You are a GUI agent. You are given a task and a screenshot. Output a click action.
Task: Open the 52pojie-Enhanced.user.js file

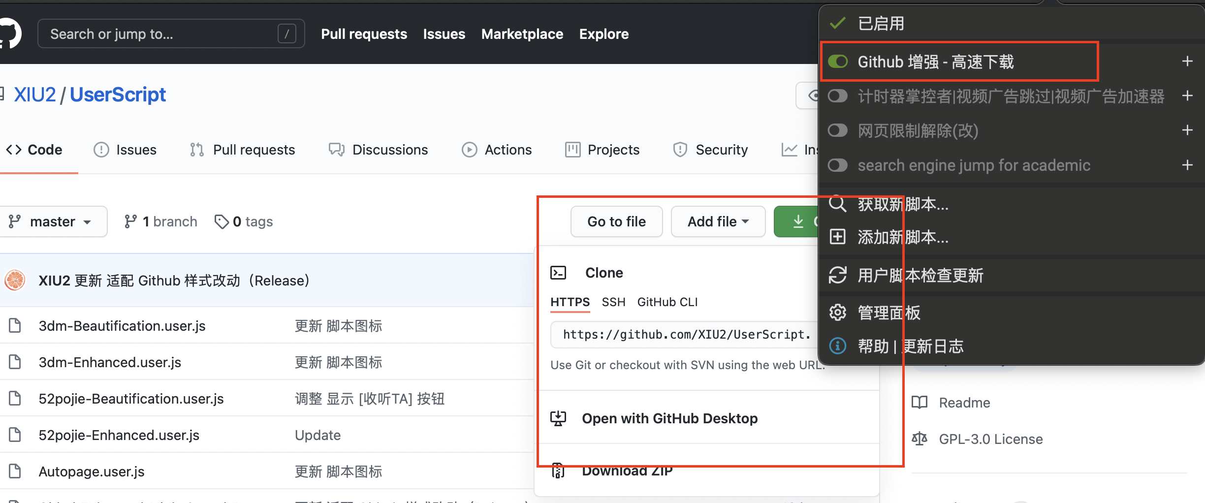[119, 435]
